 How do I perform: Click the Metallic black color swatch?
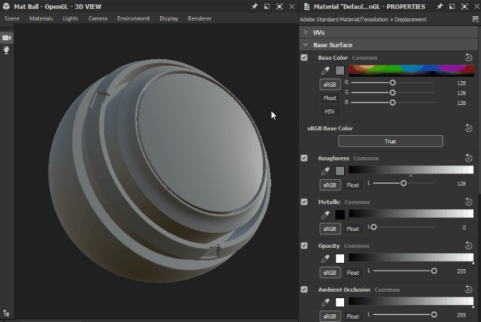pos(340,214)
